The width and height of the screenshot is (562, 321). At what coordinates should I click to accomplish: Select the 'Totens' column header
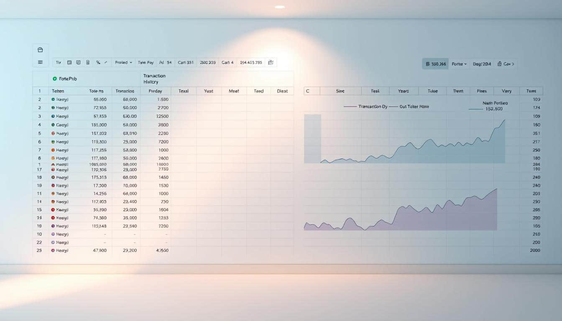[x=97, y=91]
